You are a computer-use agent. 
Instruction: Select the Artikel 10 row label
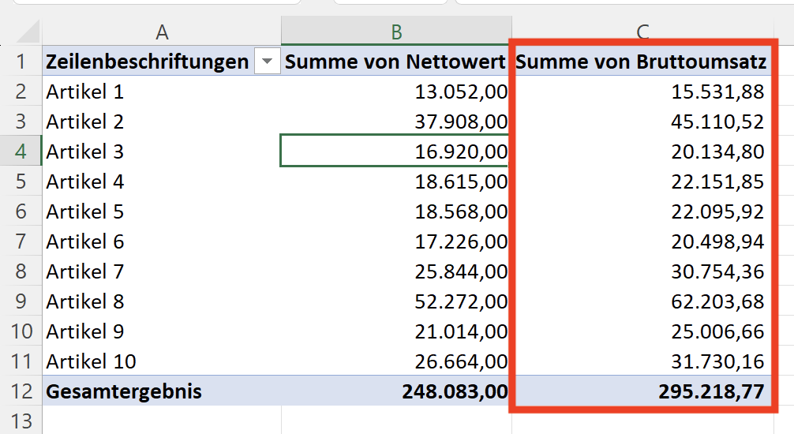162,361
